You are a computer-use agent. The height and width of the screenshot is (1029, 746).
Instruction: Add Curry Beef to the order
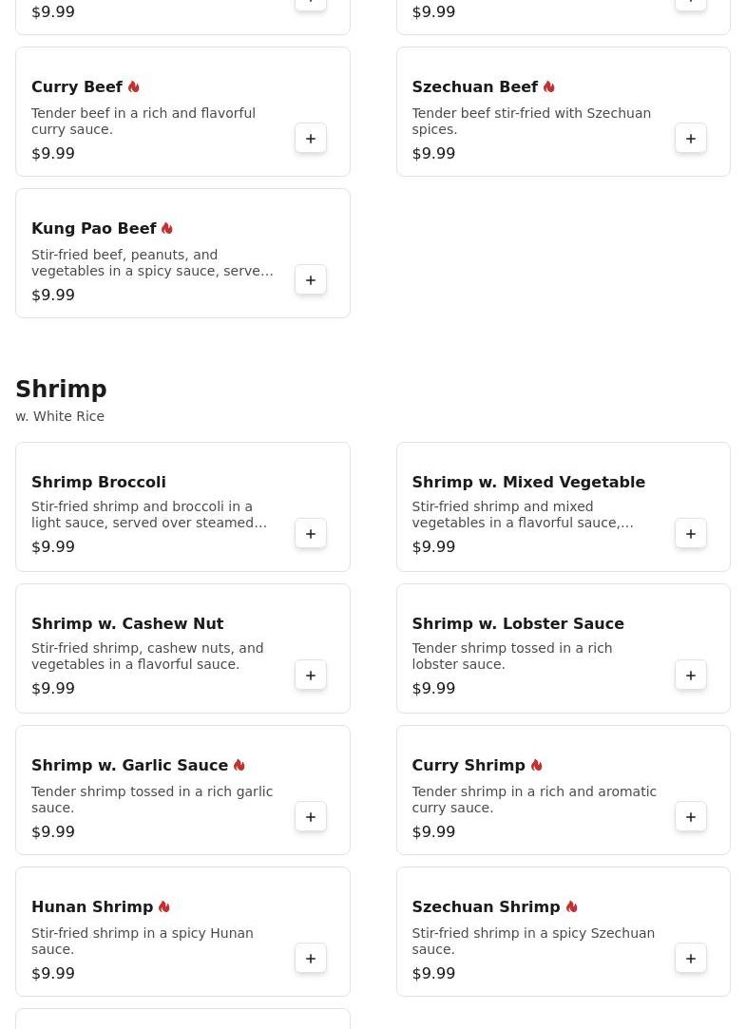311,139
